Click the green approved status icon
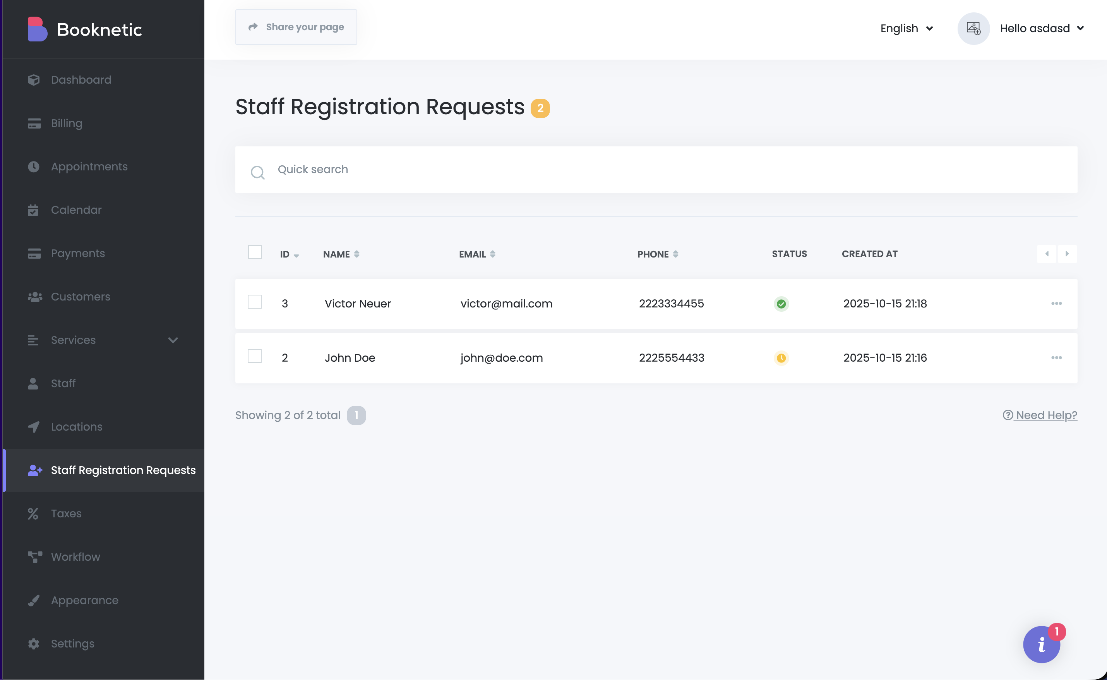Viewport: 1107px width, 680px height. [x=781, y=304]
